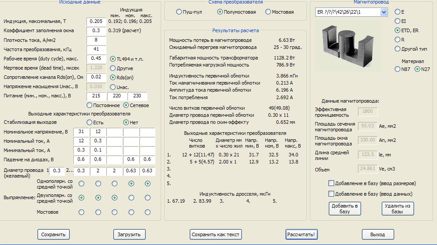
Task: Click the core cross-section area field 95.03
Action: pyautogui.click(x=368, y=126)
